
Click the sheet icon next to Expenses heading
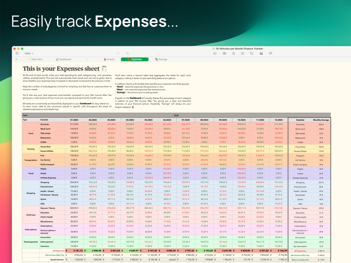tap(104, 68)
